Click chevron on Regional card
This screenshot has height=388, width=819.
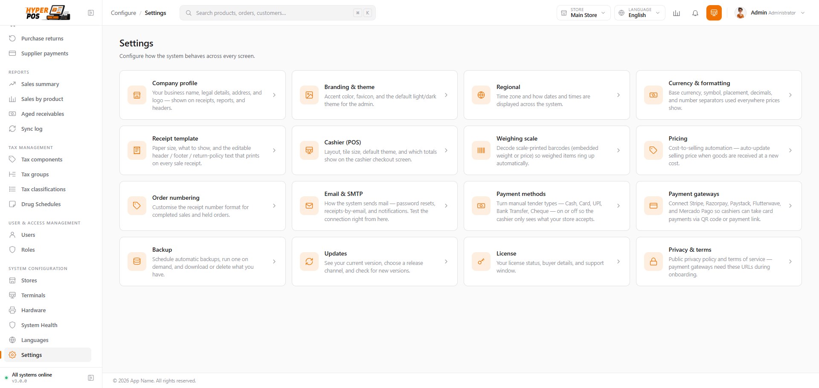619,95
